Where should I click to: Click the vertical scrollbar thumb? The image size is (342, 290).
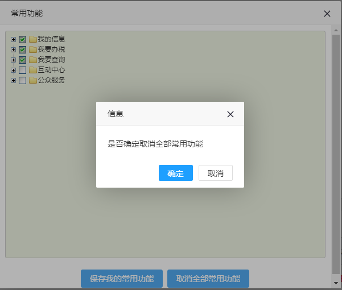pos(336,154)
